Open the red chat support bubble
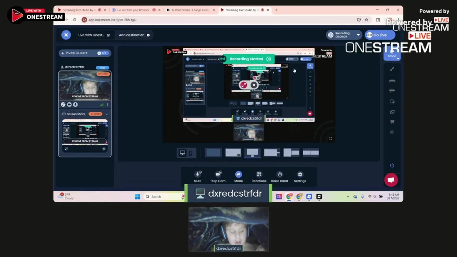Viewport: 457px width, 257px height. pos(391,180)
